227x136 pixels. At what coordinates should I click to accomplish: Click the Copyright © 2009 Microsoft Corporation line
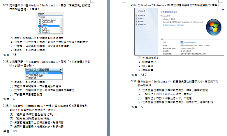183,22
